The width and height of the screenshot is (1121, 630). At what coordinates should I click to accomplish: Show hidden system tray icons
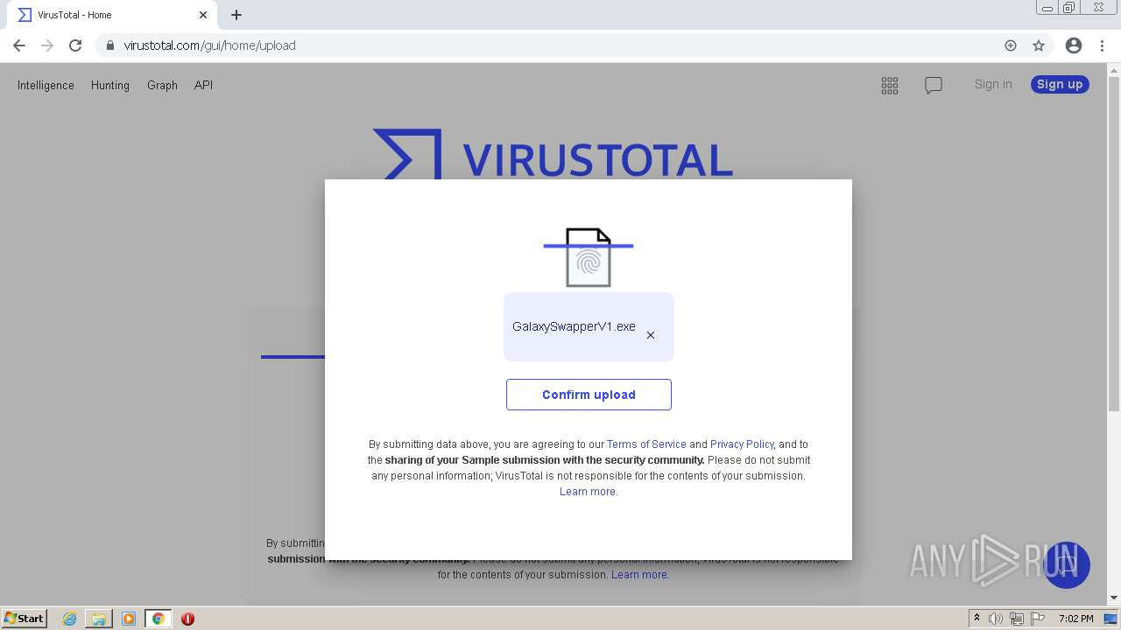point(976,619)
